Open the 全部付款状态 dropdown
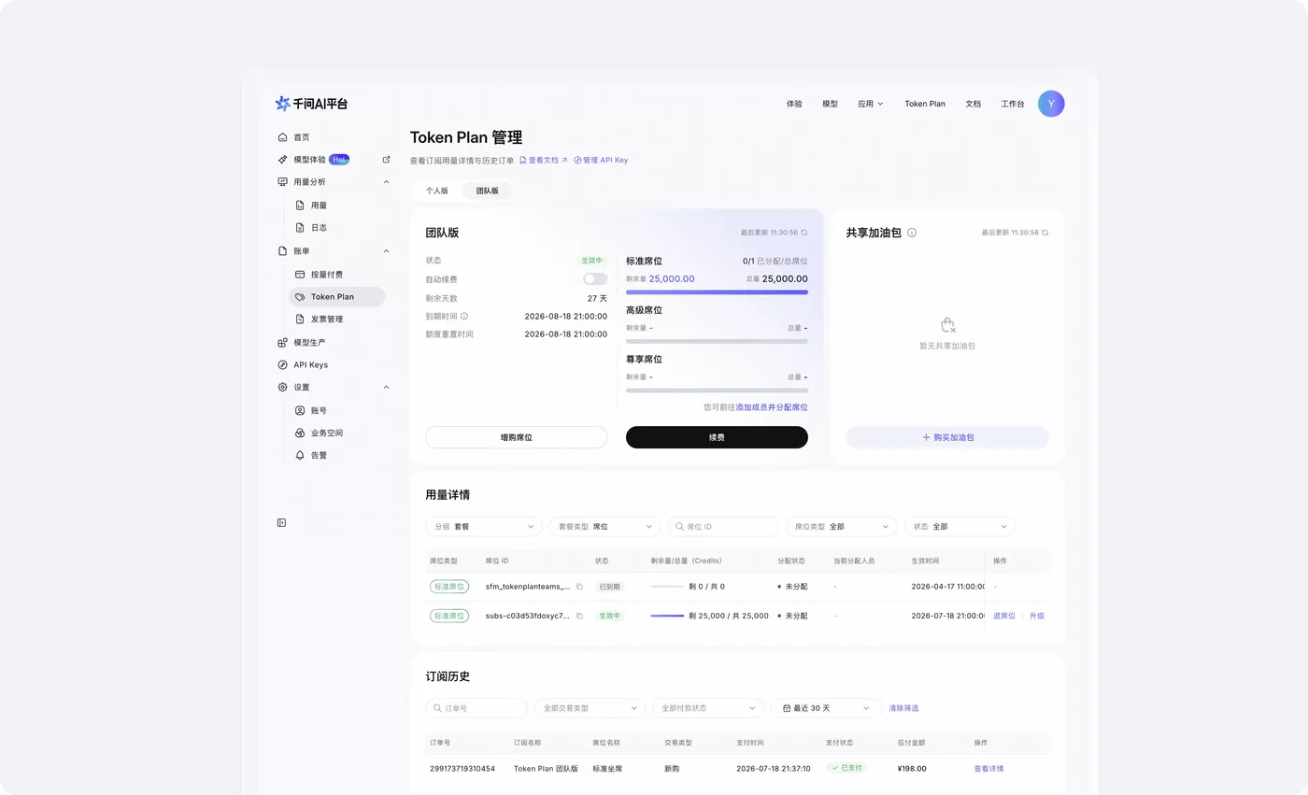1308x795 pixels. pyautogui.click(x=708, y=708)
